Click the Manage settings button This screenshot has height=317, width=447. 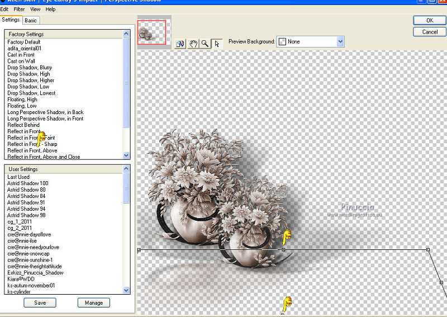point(94,302)
